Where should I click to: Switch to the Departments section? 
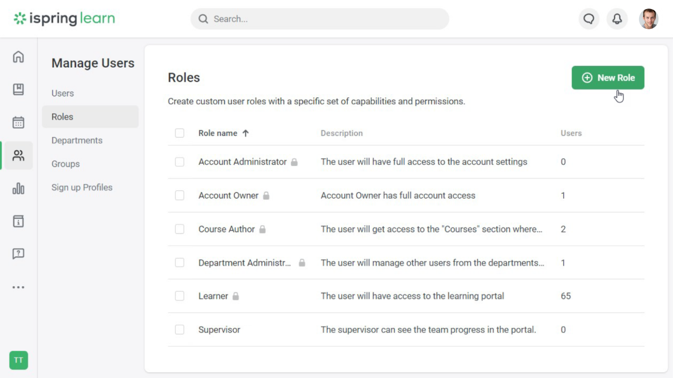pyautogui.click(x=77, y=140)
